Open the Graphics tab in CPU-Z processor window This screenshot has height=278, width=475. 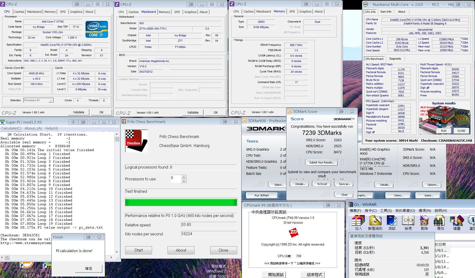coord(76,12)
